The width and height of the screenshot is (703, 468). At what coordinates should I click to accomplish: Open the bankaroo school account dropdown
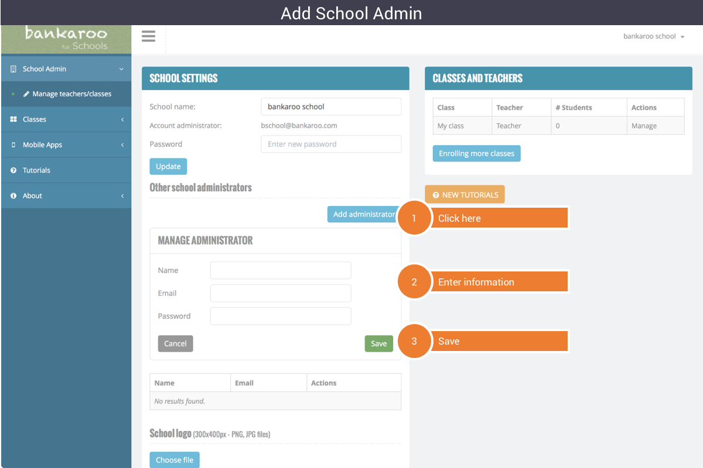(653, 36)
